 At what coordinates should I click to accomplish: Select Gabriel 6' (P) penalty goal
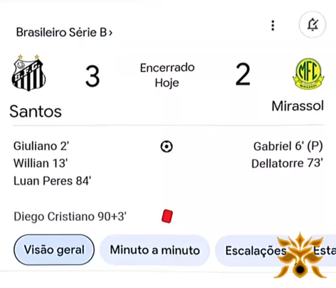(x=288, y=146)
